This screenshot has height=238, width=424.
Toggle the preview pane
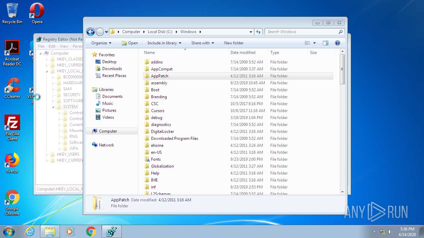[326, 43]
